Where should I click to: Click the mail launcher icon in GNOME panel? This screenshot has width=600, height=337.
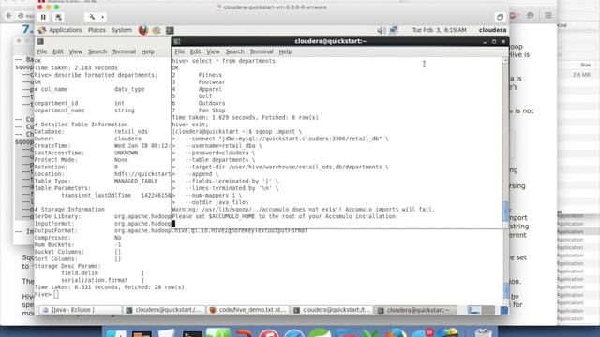coord(157,30)
